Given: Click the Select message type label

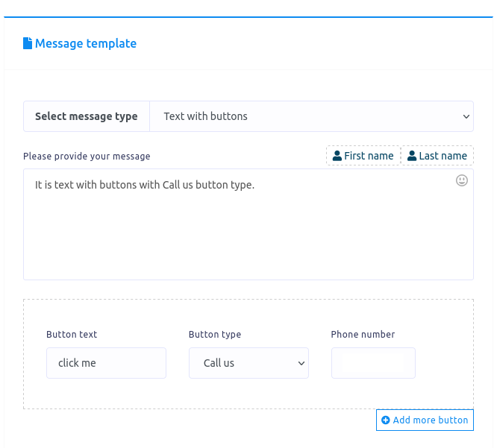Looking at the screenshot, I should coord(87,116).
